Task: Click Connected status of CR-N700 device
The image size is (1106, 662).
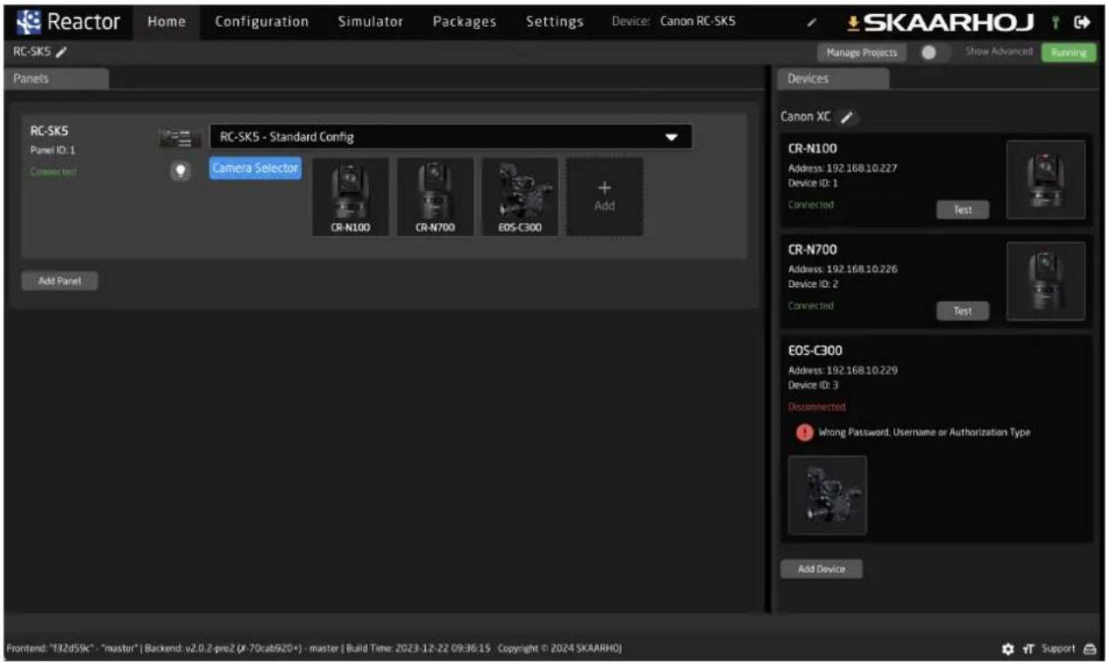Action: click(811, 306)
